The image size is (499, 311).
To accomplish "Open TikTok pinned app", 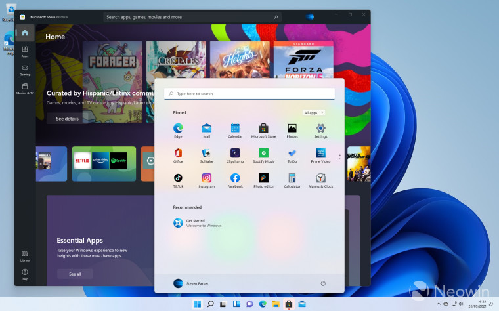I will pyautogui.click(x=178, y=180).
